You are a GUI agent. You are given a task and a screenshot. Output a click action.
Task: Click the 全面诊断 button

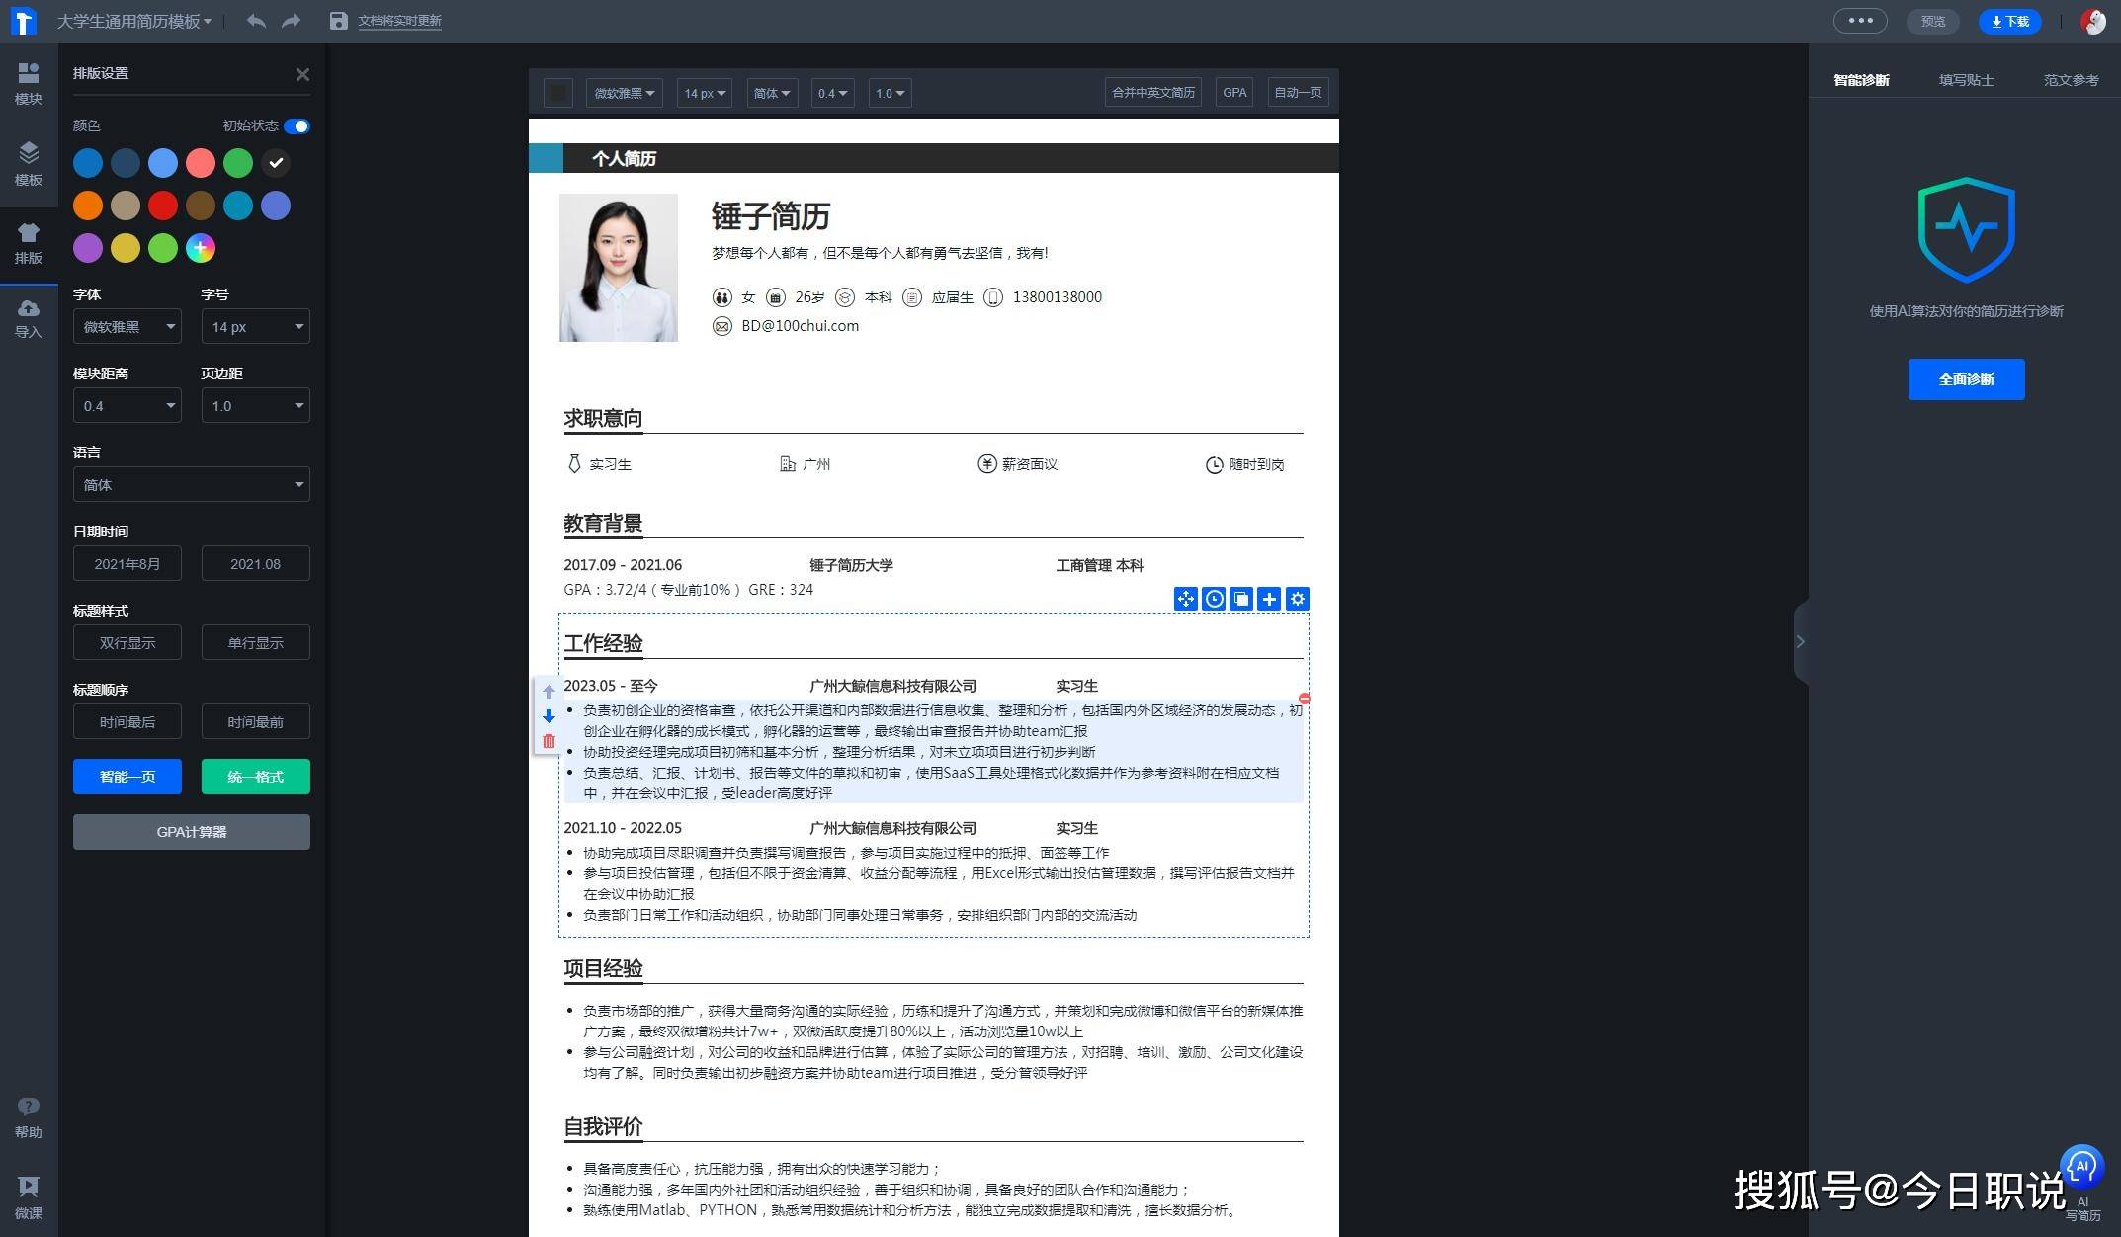coord(1964,378)
